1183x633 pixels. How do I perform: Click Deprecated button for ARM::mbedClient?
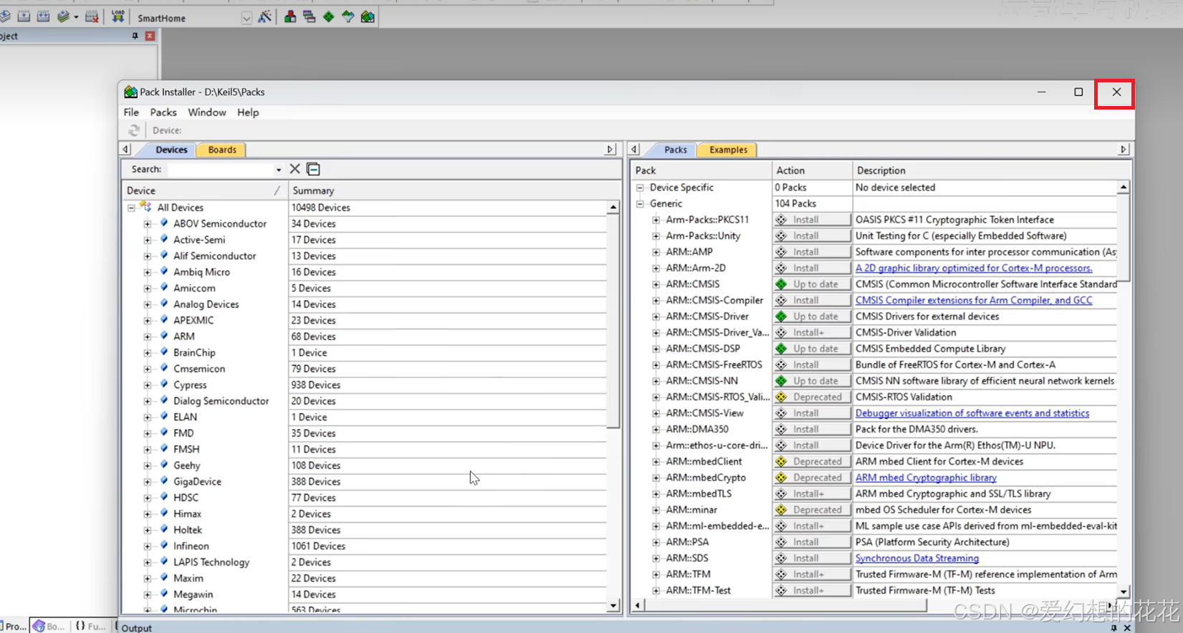pos(812,461)
